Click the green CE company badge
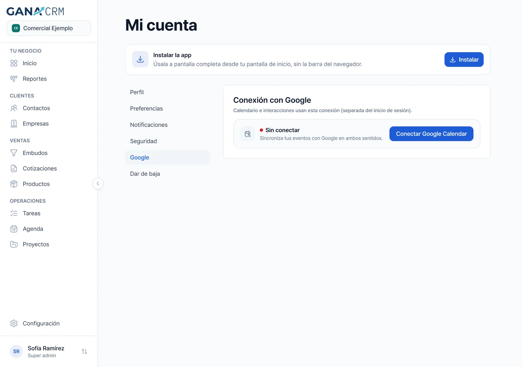Screen dimensions: 522x367 pos(16,28)
